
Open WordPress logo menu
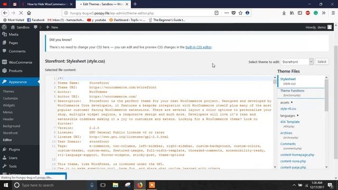coord(4,27)
